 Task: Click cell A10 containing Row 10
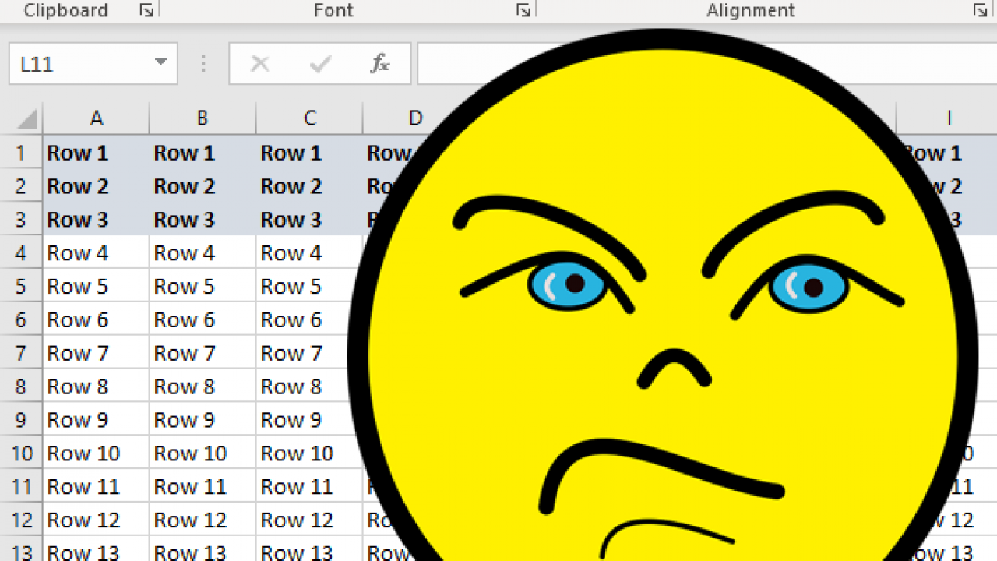[x=97, y=453]
